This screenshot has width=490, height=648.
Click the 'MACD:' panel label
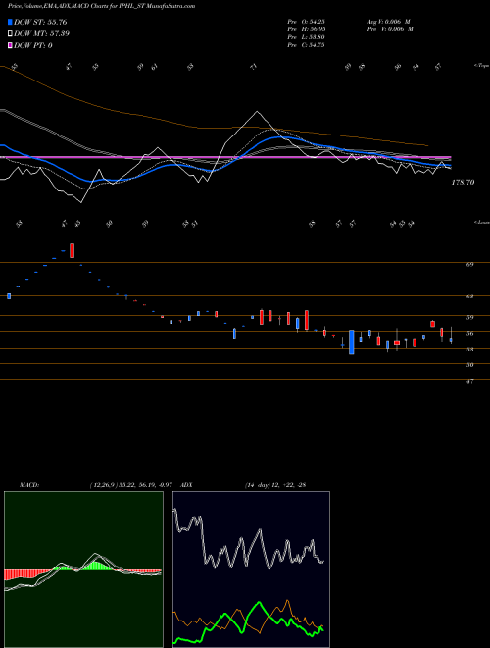[28, 485]
